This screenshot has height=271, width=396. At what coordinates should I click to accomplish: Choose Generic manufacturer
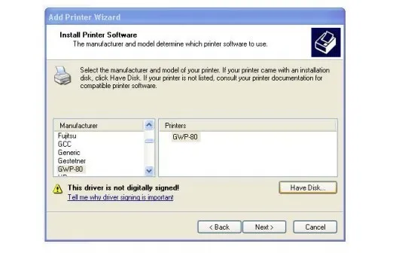click(69, 153)
